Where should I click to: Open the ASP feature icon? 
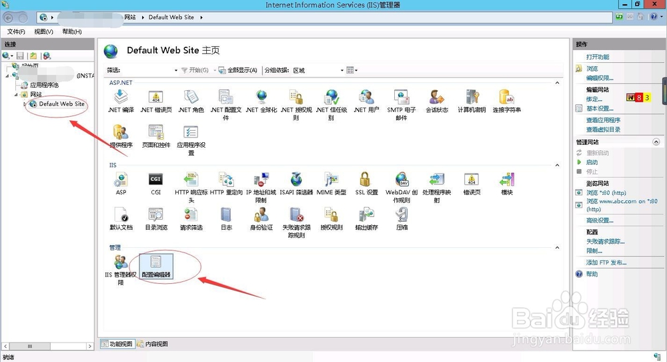(121, 184)
